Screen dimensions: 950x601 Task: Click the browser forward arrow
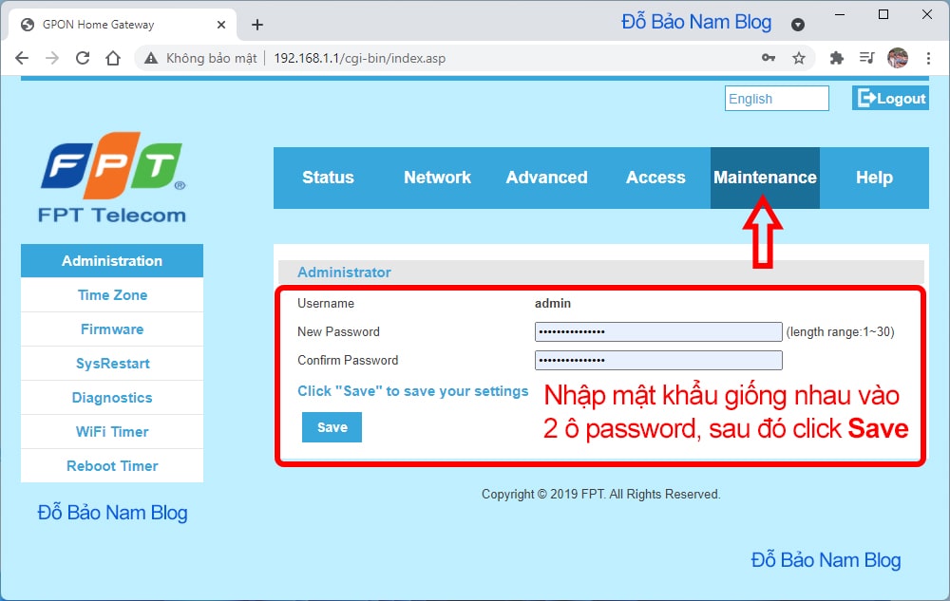pyautogui.click(x=52, y=58)
